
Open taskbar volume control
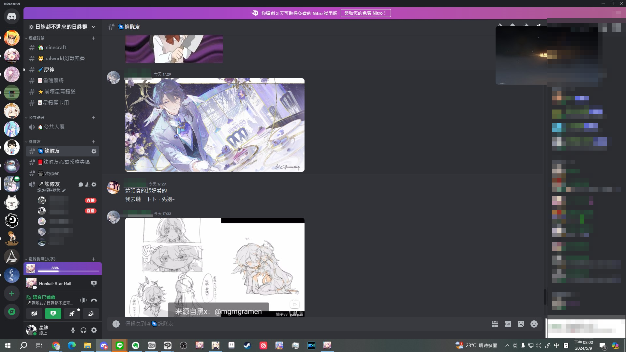pyautogui.click(x=538, y=345)
